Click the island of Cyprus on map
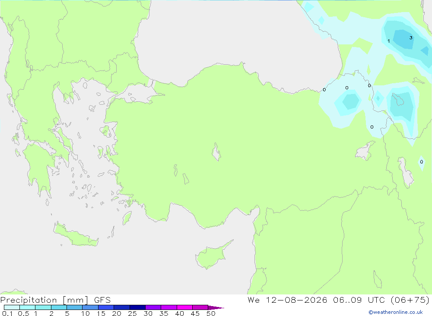Screen dimensions: 432x316 pyautogui.click(x=212, y=256)
